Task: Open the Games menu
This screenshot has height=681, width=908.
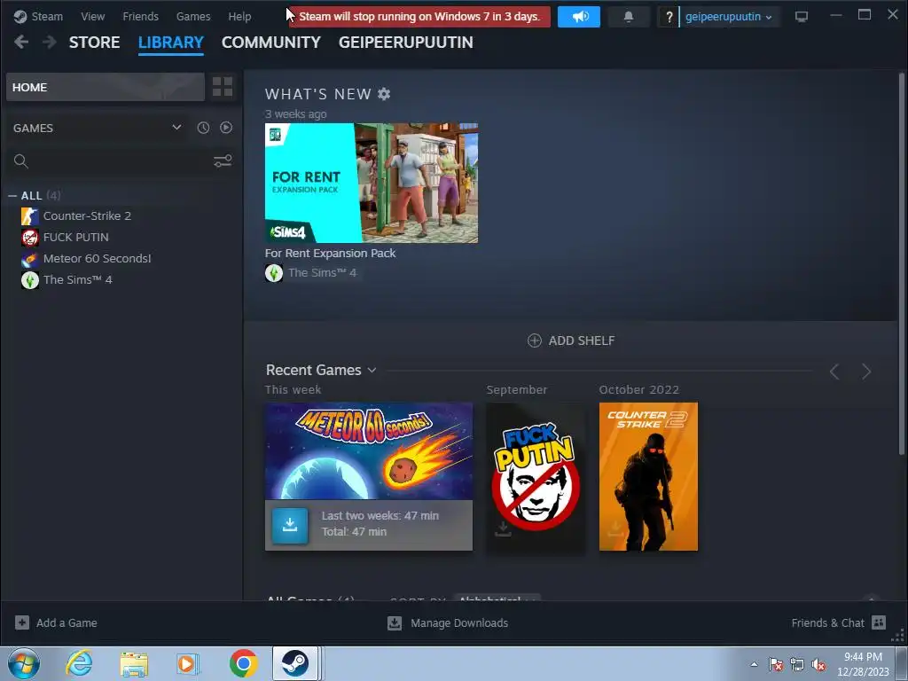Action: [x=192, y=16]
